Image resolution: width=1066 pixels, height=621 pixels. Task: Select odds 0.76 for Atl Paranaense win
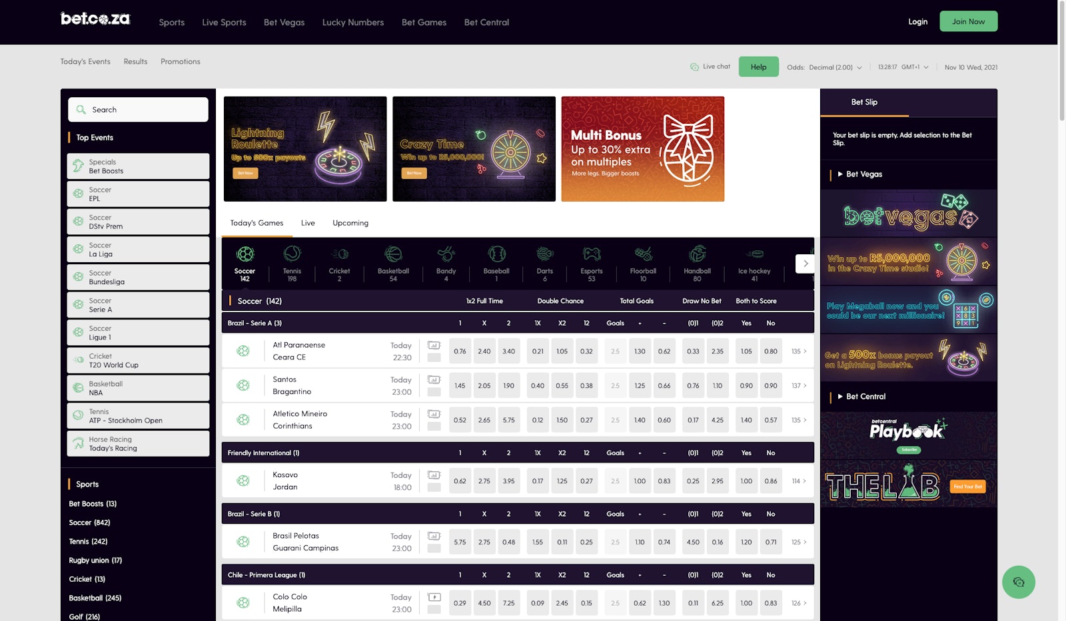pyautogui.click(x=460, y=351)
